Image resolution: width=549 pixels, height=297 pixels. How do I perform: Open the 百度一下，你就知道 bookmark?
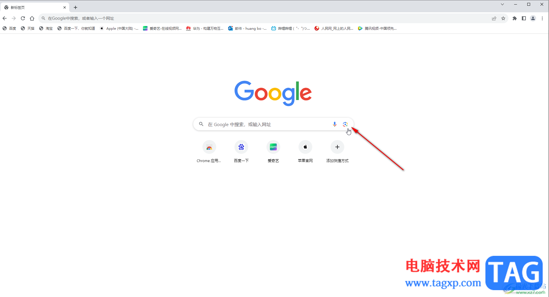tap(76, 28)
